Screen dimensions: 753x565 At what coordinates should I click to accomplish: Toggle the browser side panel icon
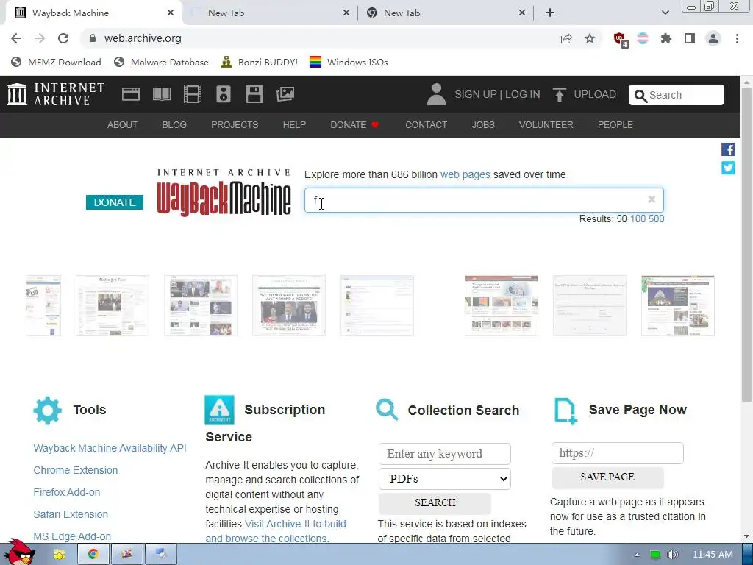(690, 38)
